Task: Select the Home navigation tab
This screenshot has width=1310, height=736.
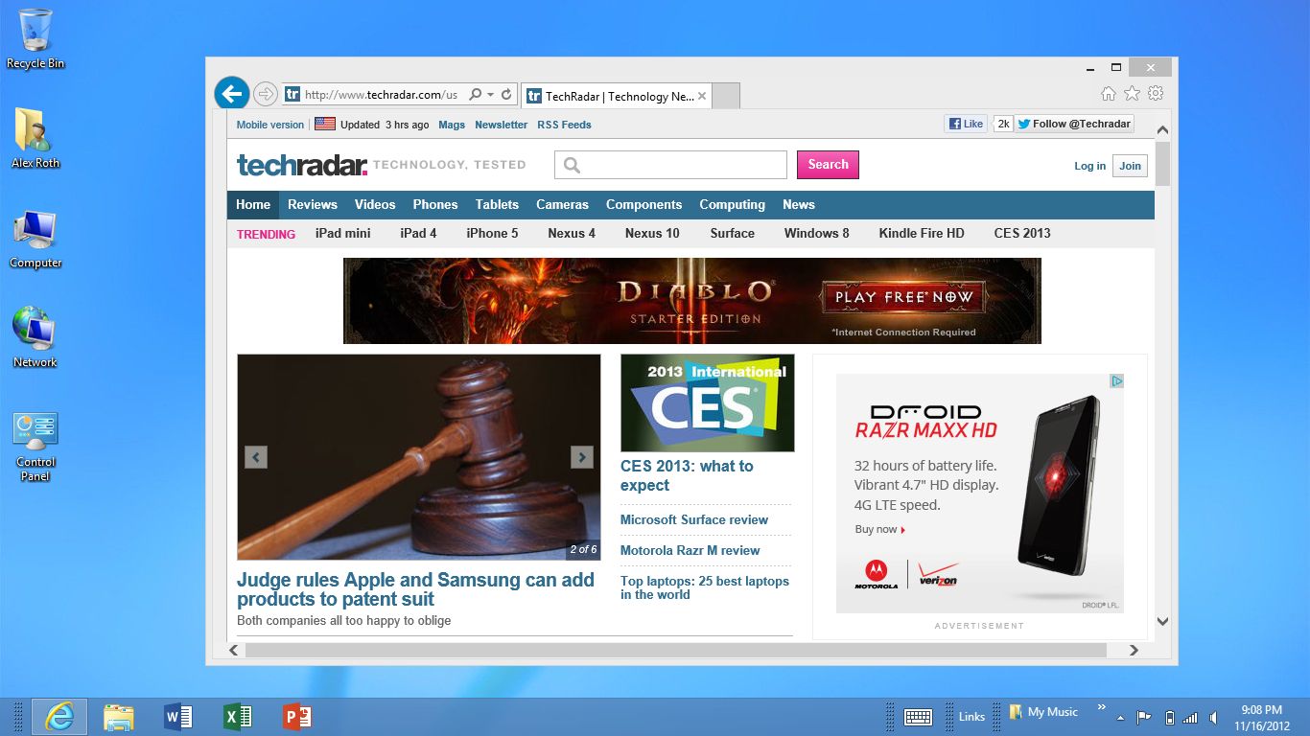Action: 253,205
